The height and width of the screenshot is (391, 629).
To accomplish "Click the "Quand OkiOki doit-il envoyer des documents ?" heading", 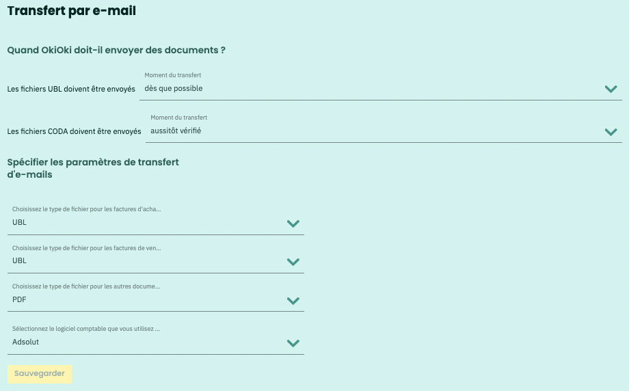I will click(x=116, y=50).
